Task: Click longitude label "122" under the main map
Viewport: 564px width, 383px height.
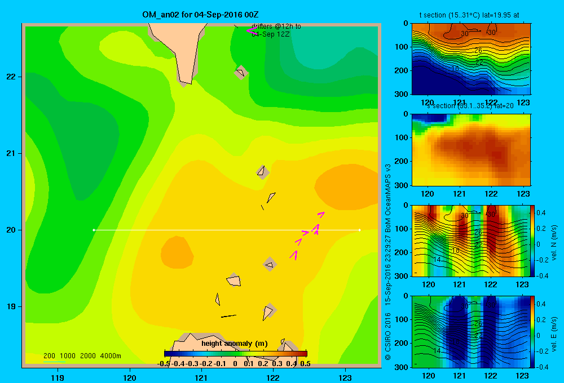Action: click(273, 377)
